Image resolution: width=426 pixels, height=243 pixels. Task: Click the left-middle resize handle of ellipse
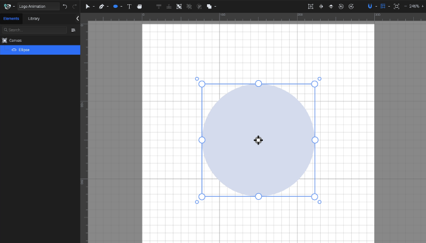(x=201, y=140)
